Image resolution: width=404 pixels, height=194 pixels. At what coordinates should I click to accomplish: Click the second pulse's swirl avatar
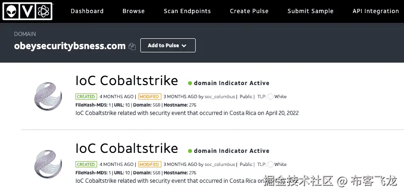[48, 164]
